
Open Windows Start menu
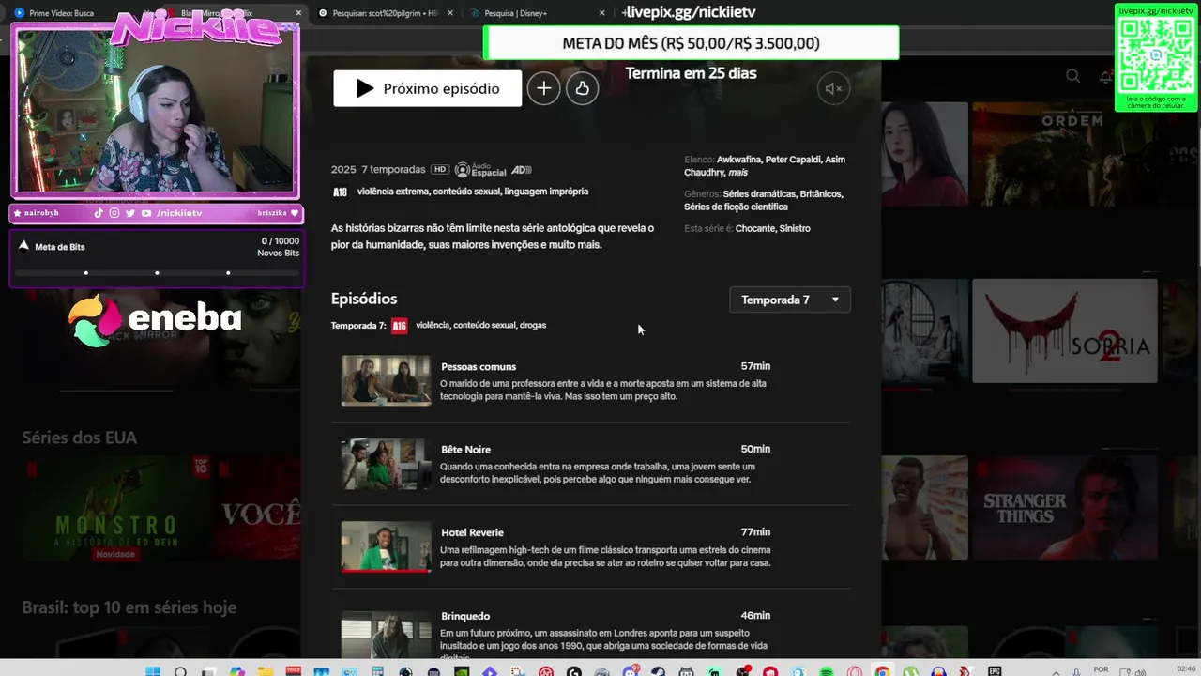[153, 671]
